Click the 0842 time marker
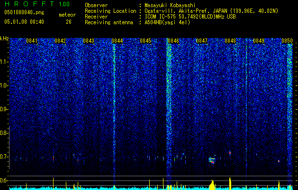The height and width of the screenshot is (190, 298). coord(60,41)
